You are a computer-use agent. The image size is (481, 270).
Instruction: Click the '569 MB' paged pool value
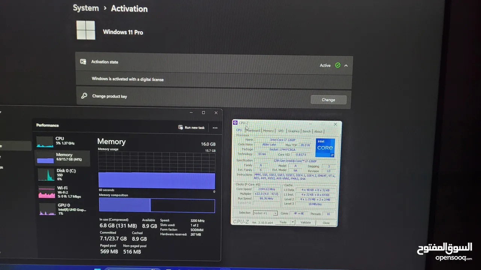(109, 252)
